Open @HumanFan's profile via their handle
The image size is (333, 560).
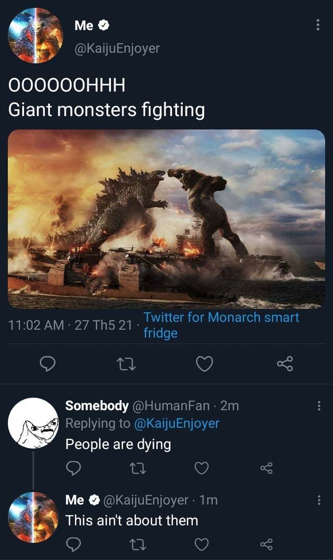point(165,406)
